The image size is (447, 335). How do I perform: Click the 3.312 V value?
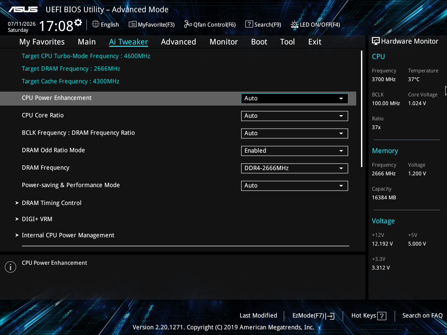tap(381, 268)
